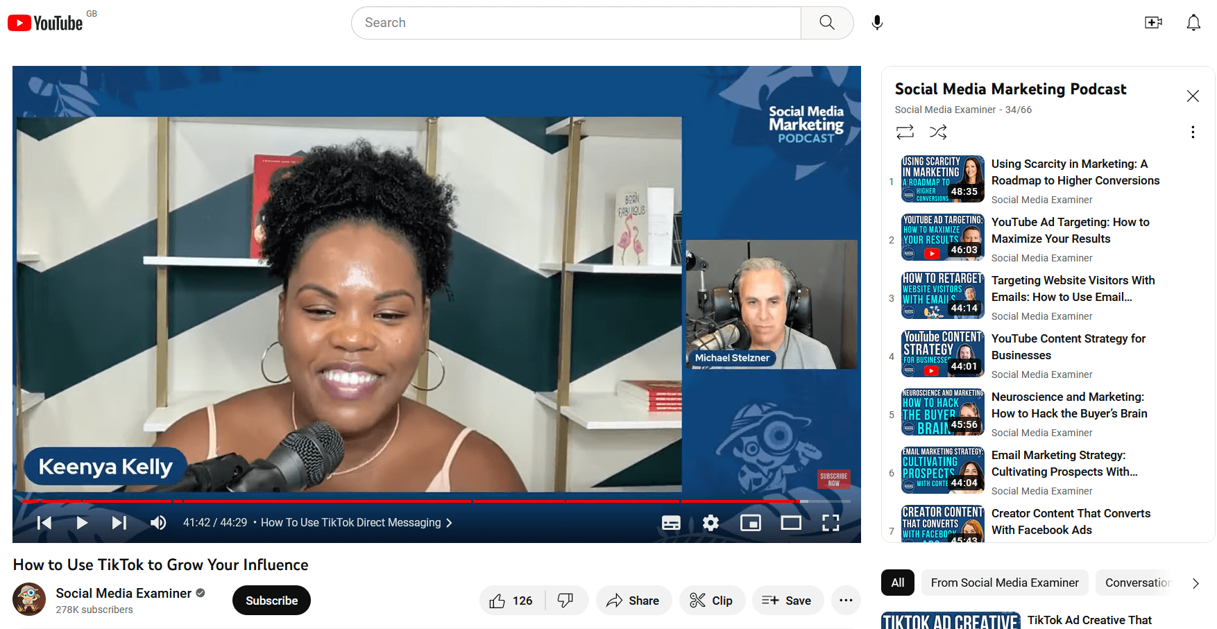Image resolution: width=1217 pixels, height=629 pixels.
Task: Skip to previous video in player
Action: [x=44, y=523]
